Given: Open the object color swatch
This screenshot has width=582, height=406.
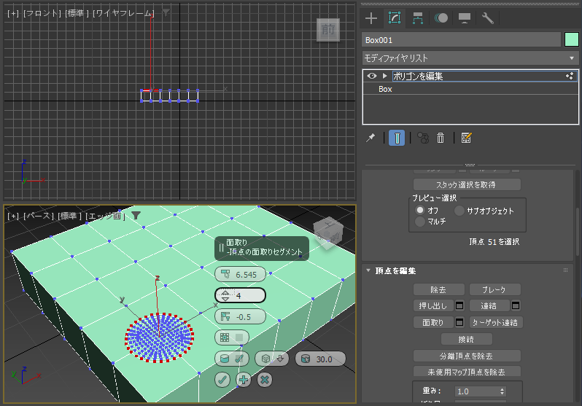Looking at the screenshot, I should (x=572, y=39).
